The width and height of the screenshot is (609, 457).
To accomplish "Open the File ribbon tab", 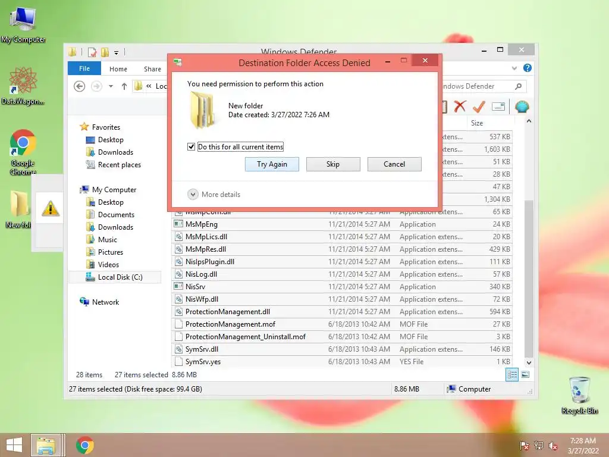I will (x=84, y=68).
